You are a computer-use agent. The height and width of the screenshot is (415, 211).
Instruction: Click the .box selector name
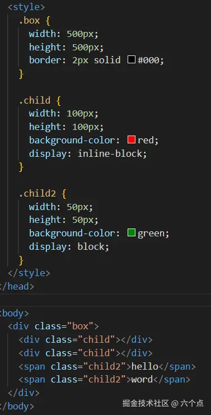pos(29,20)
